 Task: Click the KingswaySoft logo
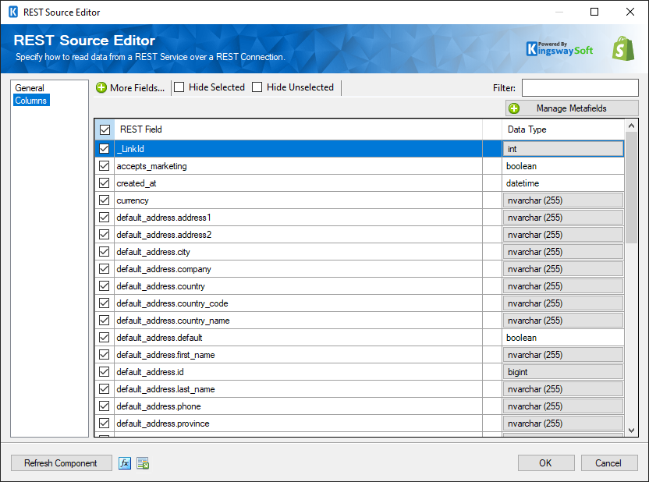tap(559, 49)
